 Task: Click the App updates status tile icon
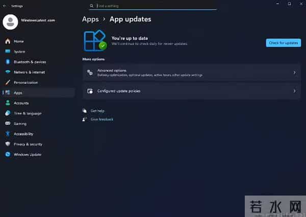coord(95,41)
